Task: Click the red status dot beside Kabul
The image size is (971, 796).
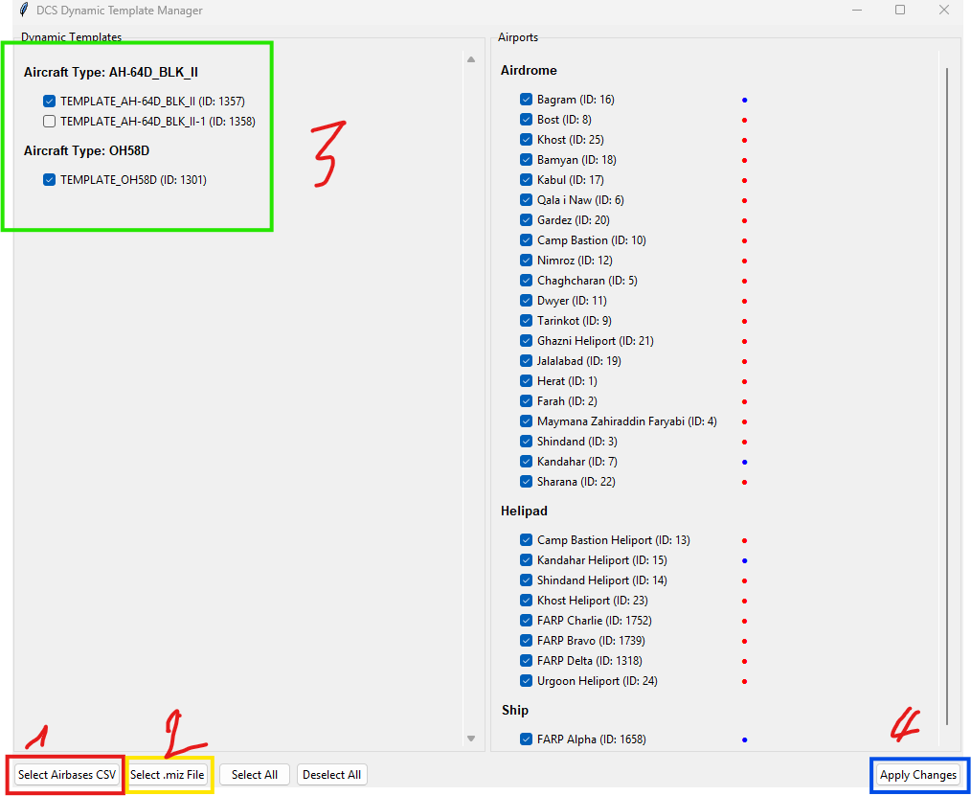Action: click(744, 180)
